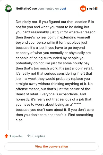Click the censored word "a******"
103x155 pixels.
[76, 104]
